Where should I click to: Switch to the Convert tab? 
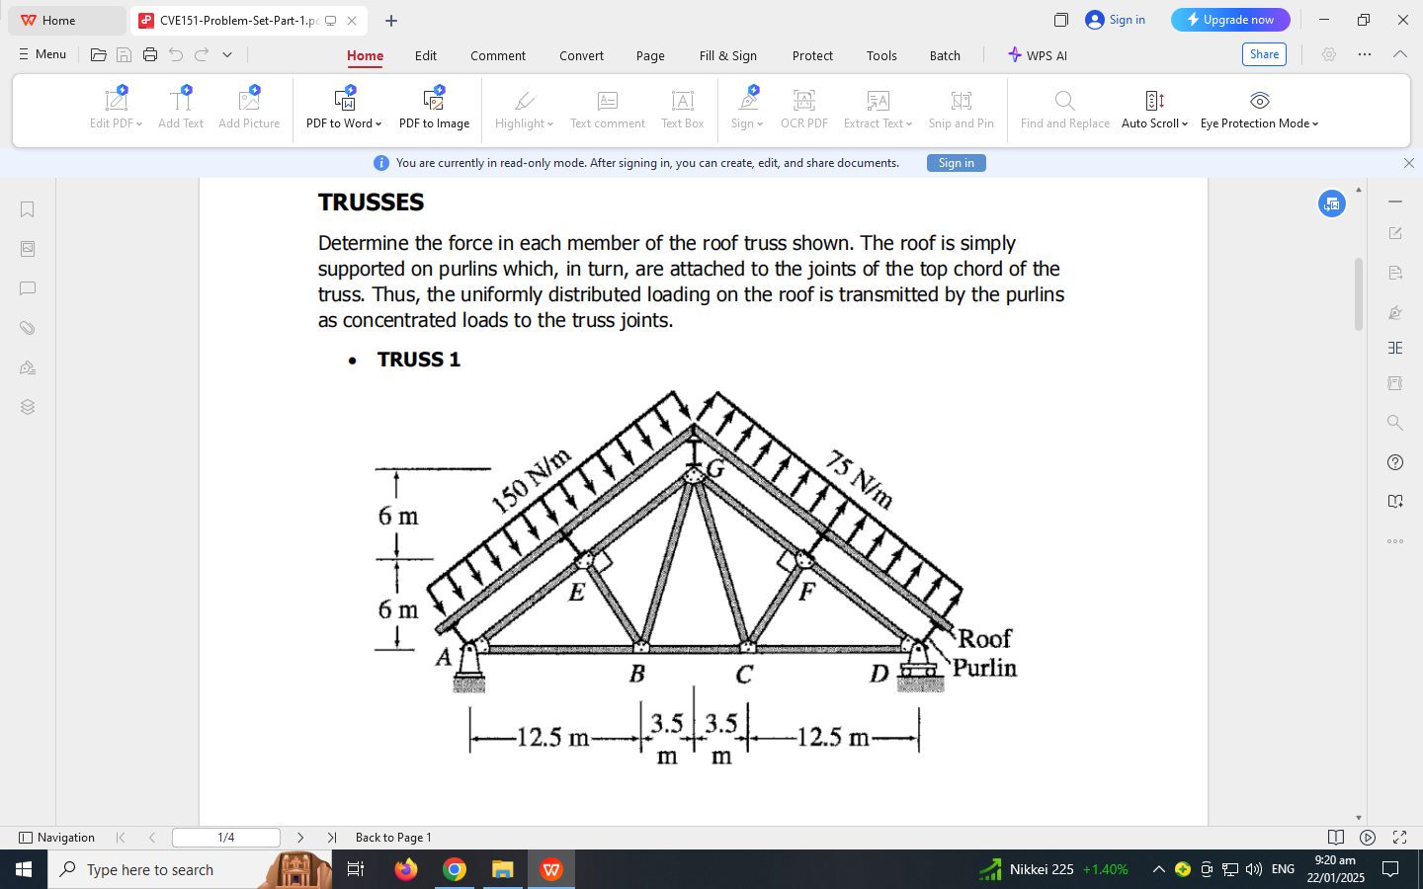581,56
